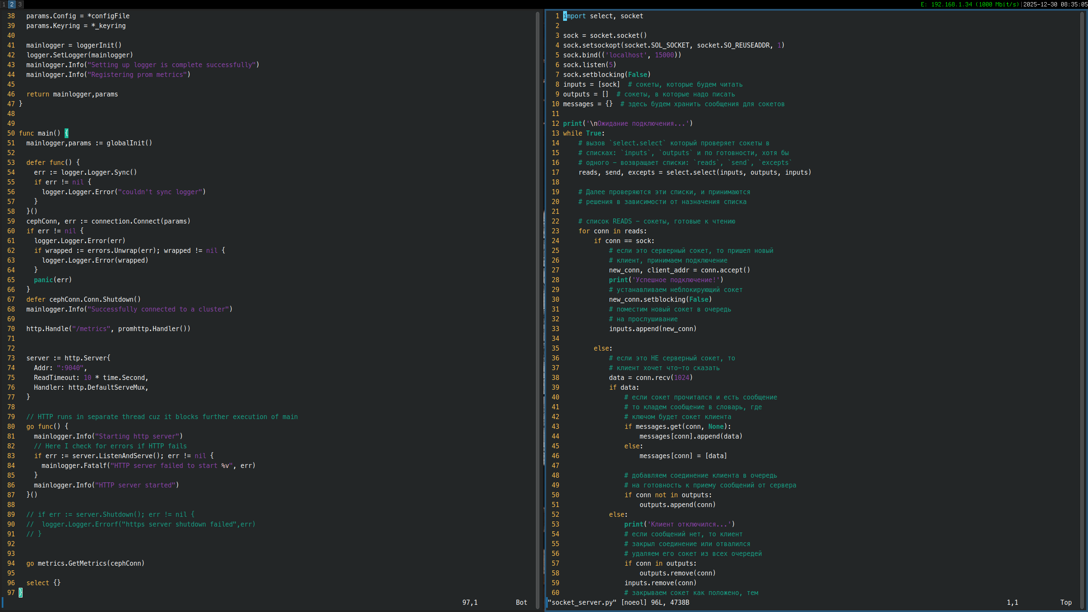Select the active workspace 2 button

12,4
